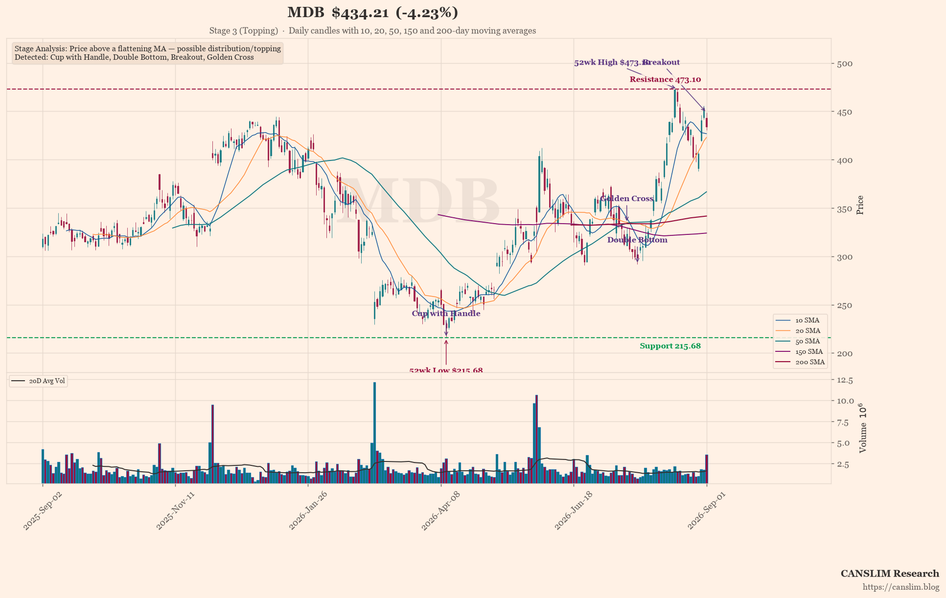Image resolution: width=946 pixels, height=598 pixels.
Task: Click the 300 price axis tick
Action: 845,257
